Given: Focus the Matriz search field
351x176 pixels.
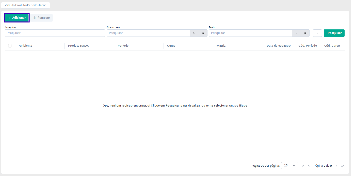Looking at the screenshot, I should pyautogui.click(x=251, y=33).
